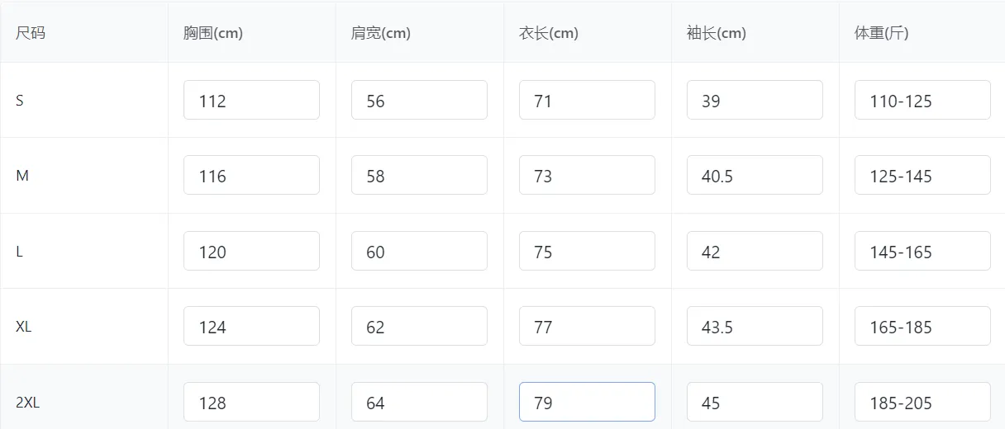Screen dimensions: 1005x429
Task: Click the 2XL row weight field 185-205
Action: coord(922,402)
